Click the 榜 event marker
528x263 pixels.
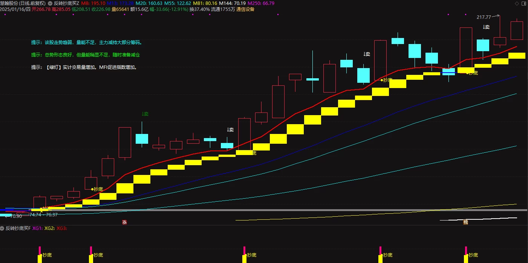tap(465, 222)
